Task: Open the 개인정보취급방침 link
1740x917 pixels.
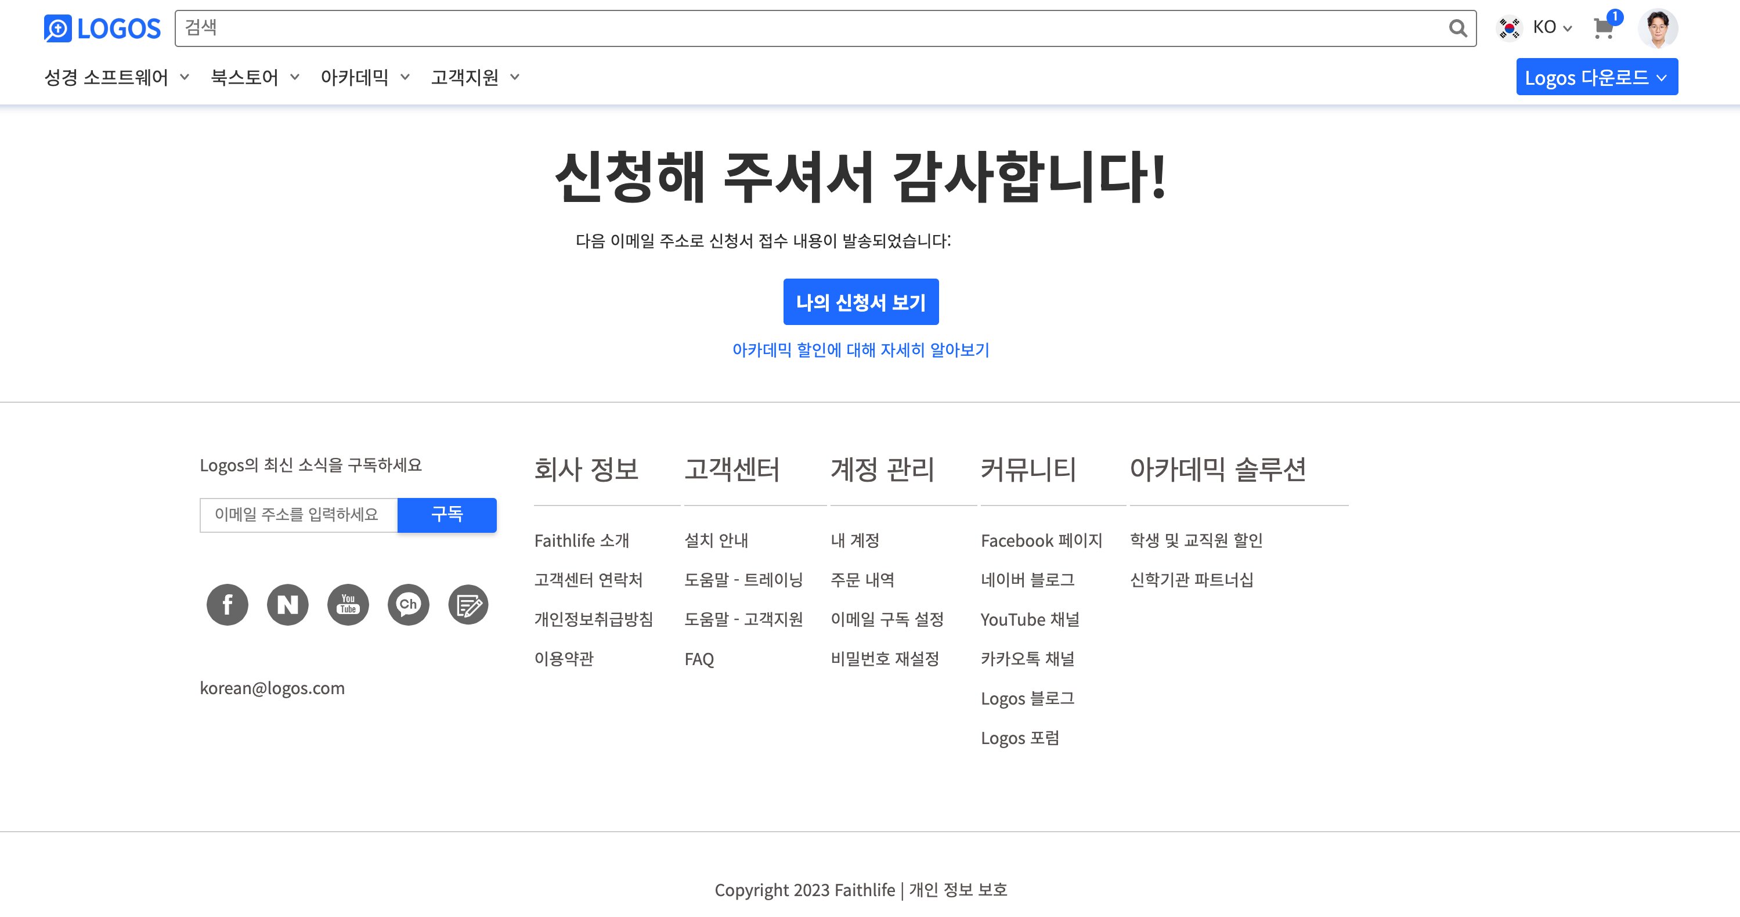Action: [594, 619]
